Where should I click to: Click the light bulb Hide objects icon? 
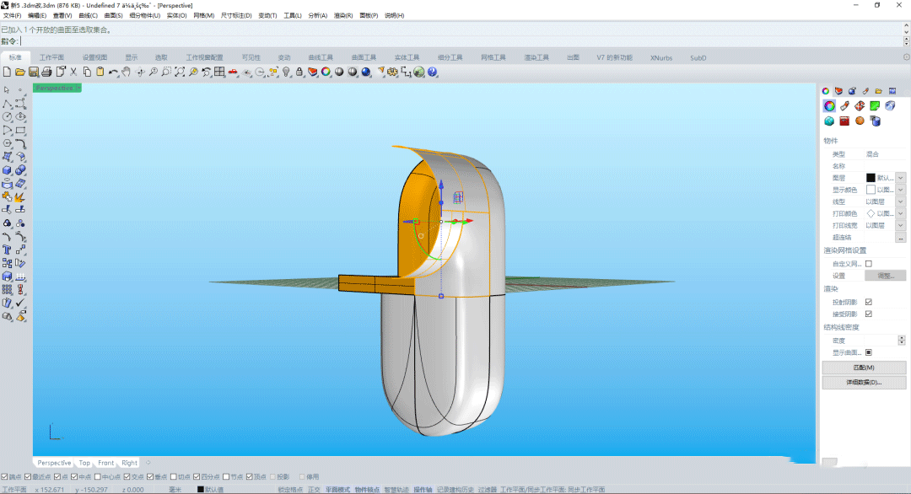click(287, 72)
